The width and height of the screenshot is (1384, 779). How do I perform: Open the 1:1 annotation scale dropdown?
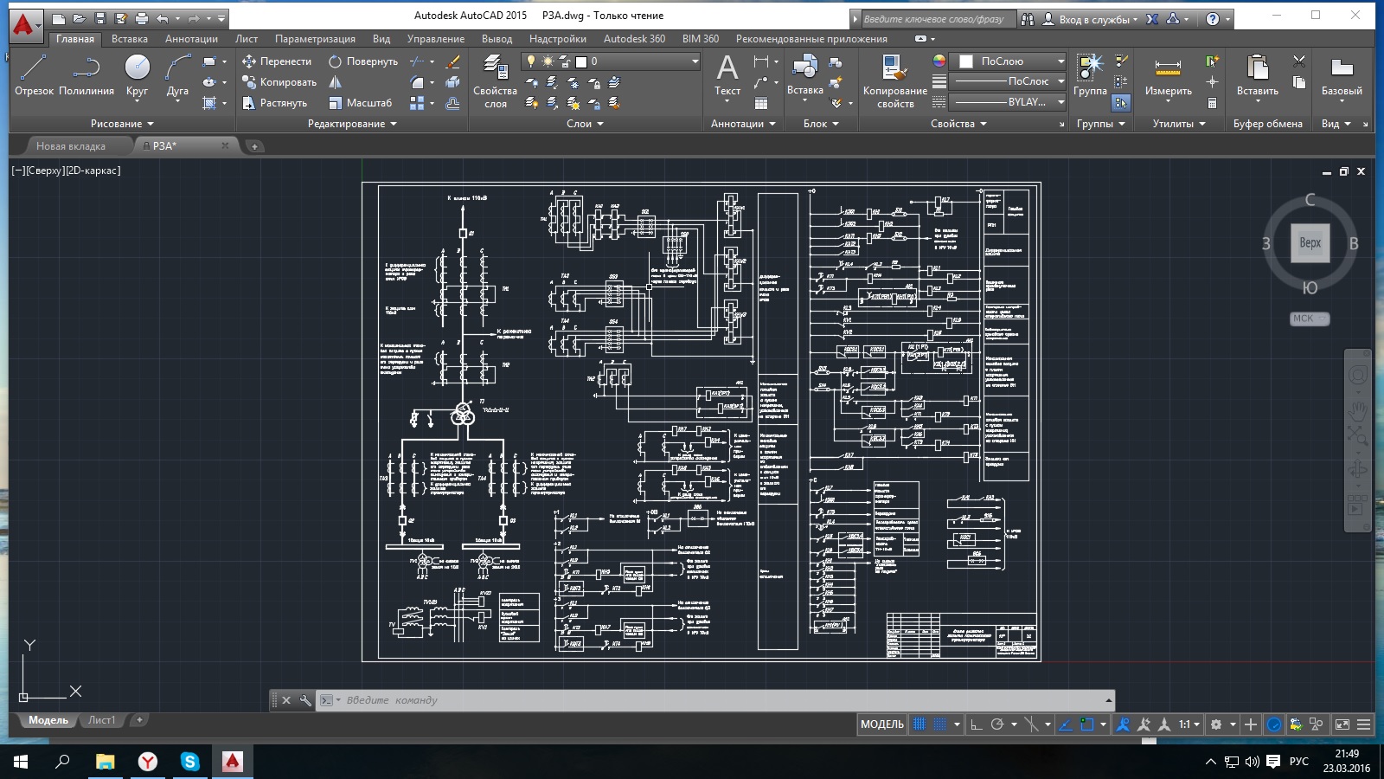(x=1189, y=724)
